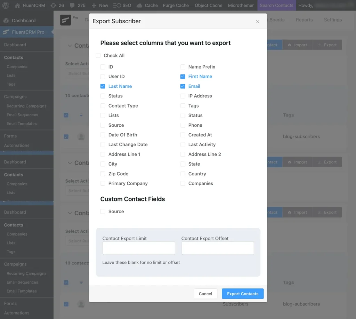Enable the Name Prefix checkbox
The height and width of the screenshot is (319, 356).
click(183, 67)
